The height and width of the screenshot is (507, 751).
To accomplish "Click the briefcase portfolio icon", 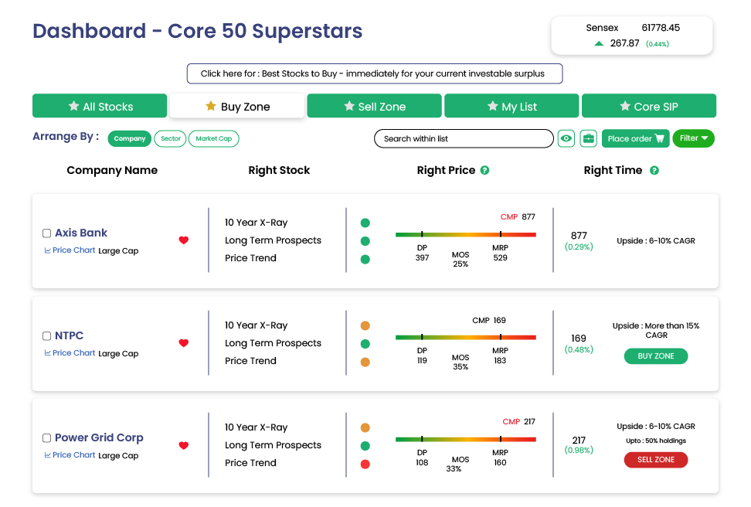I will 589,138.
